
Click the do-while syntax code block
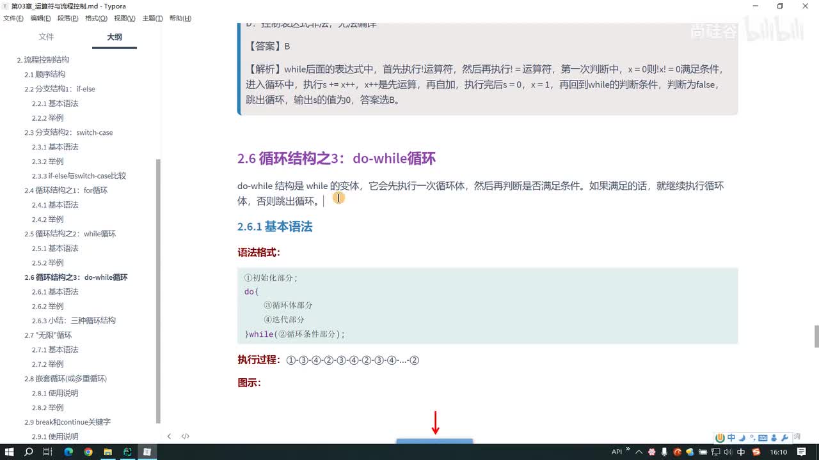point(488,306)
